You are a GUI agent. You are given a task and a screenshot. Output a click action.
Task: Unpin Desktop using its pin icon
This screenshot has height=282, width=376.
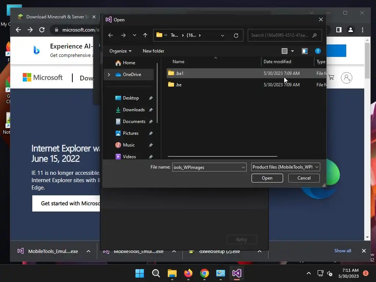(151, 98)
